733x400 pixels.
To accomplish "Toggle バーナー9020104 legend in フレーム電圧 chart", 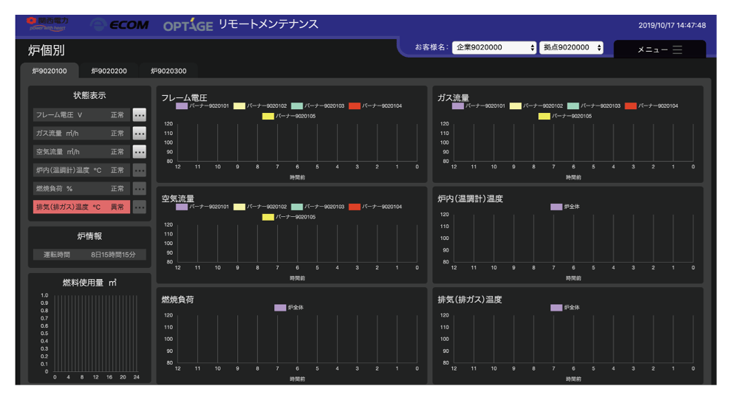I will pos(375,106).
